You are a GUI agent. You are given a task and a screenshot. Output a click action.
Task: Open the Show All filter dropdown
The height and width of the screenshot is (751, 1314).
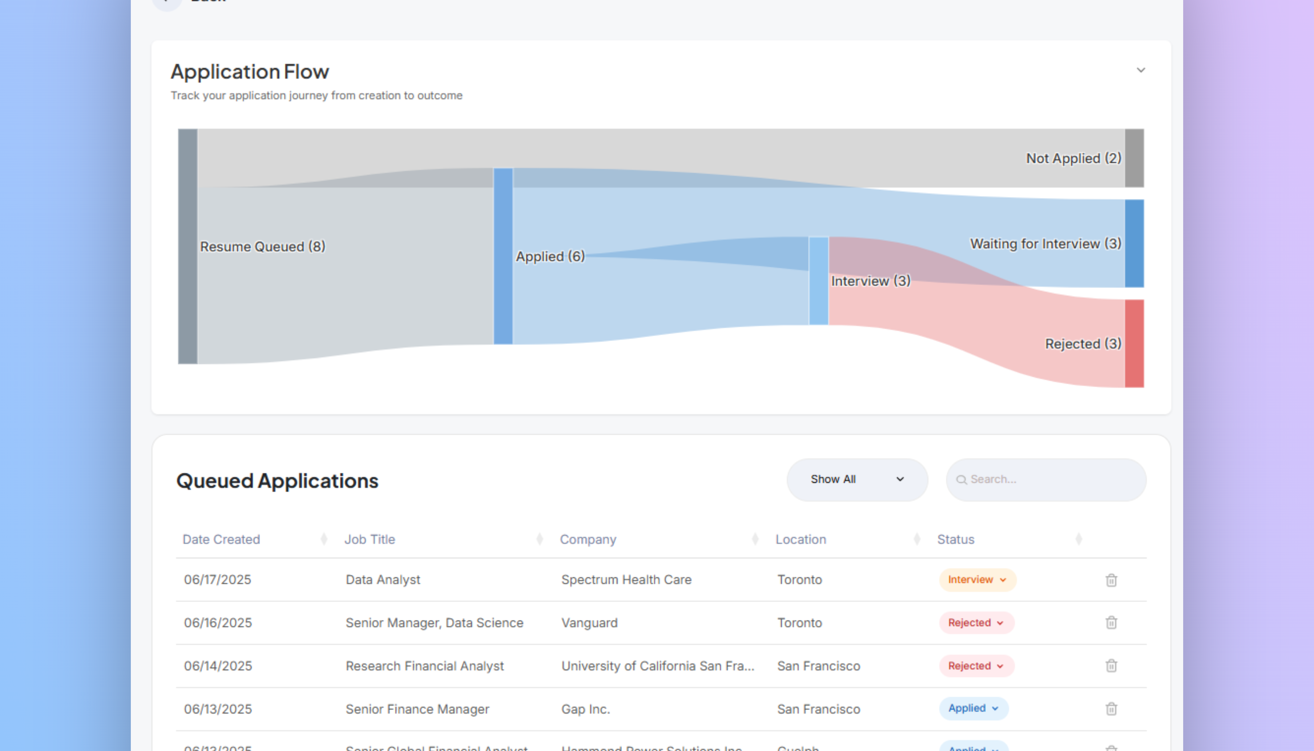857,479
